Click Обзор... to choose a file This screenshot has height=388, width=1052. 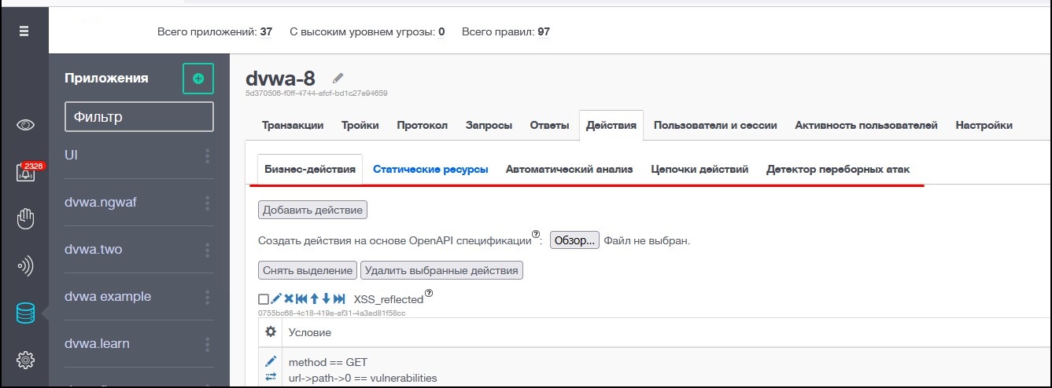[x=574, y=240]
